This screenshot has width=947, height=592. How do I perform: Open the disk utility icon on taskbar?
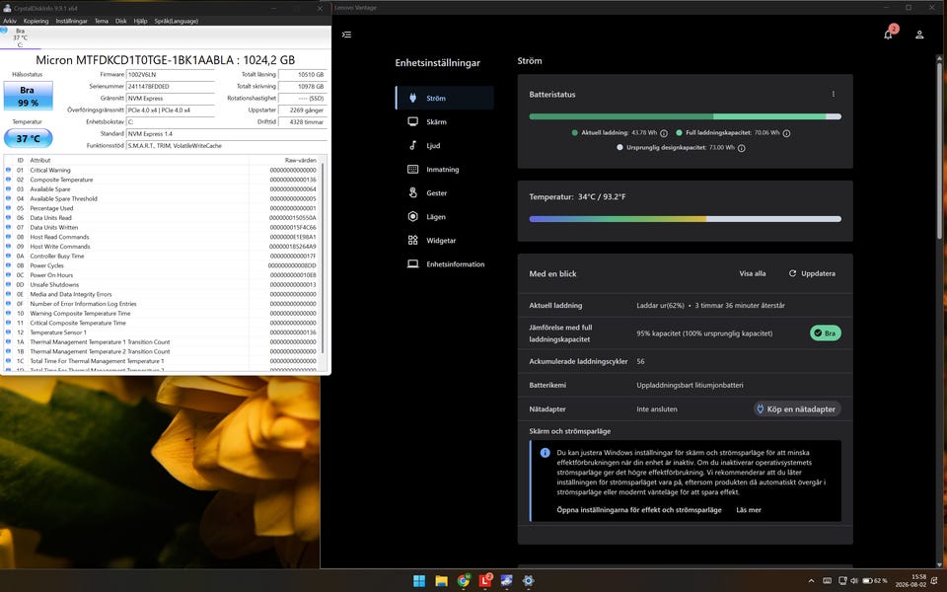[507, 580]
